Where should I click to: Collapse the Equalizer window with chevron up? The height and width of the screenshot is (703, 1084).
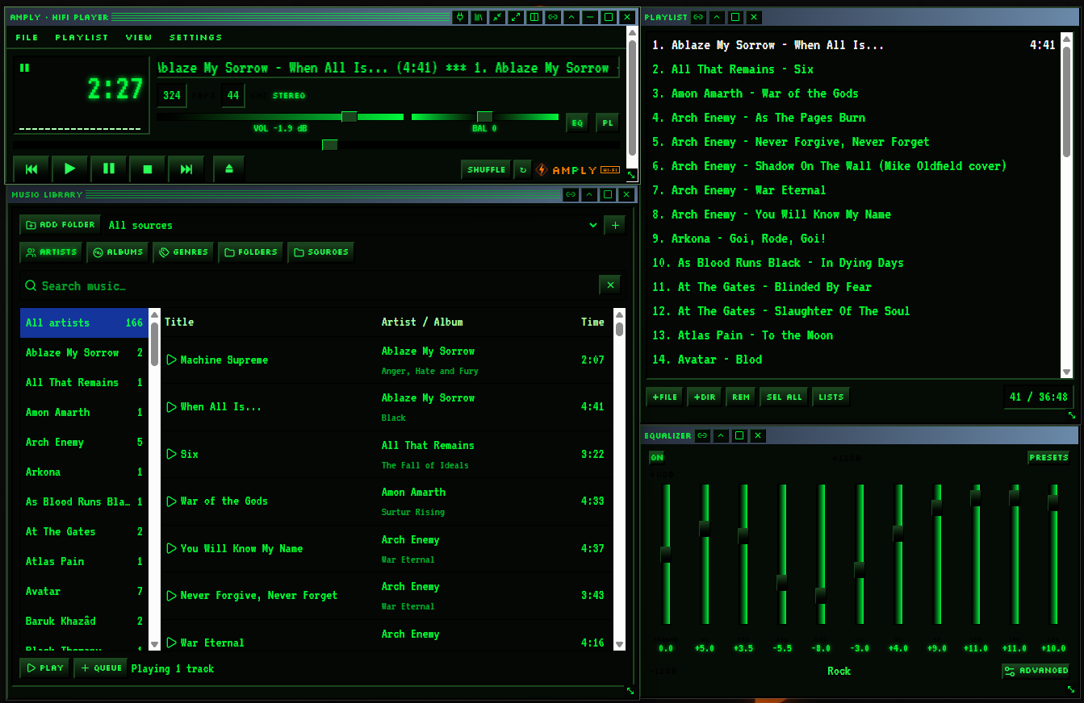point(721,435)
